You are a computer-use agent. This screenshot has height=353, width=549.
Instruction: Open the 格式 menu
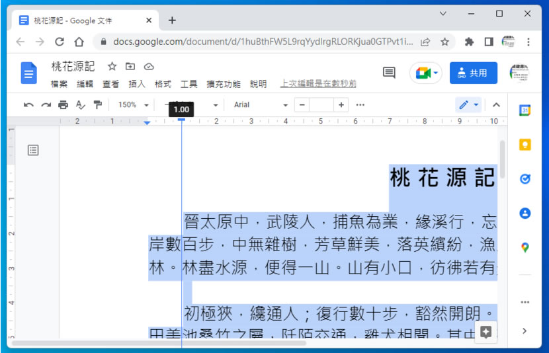coord(163,84)
